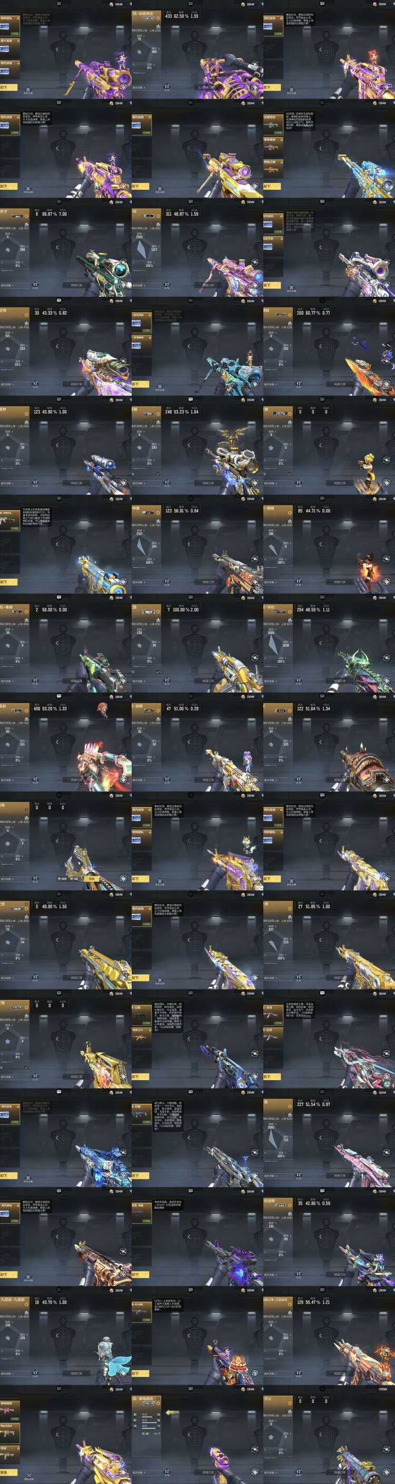Click gold coin icon above 260 60.77% panel
This screenshot has height=1484, width=395.
(375, 300)
